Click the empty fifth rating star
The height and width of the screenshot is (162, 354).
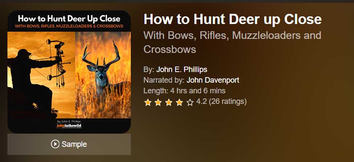190,103
